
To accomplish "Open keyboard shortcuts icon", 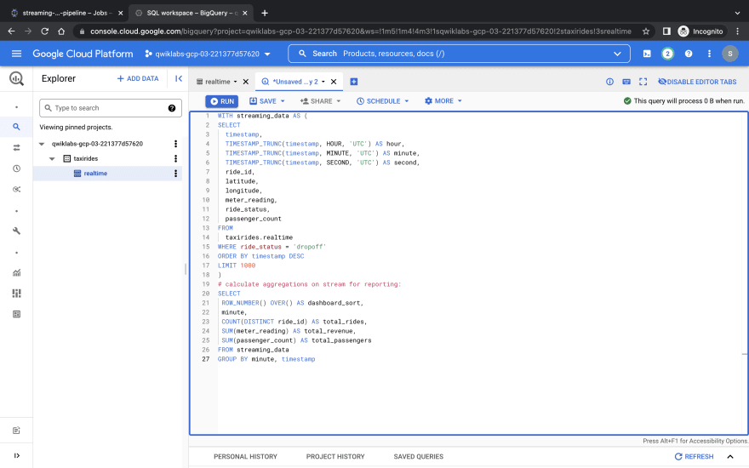I will (x=626, y=82).
